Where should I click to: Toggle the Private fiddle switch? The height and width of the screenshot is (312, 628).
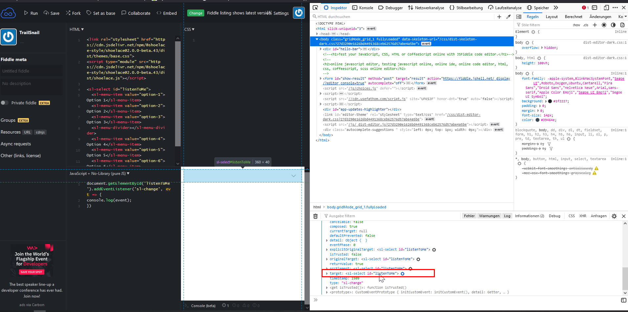tap(5, 103)
